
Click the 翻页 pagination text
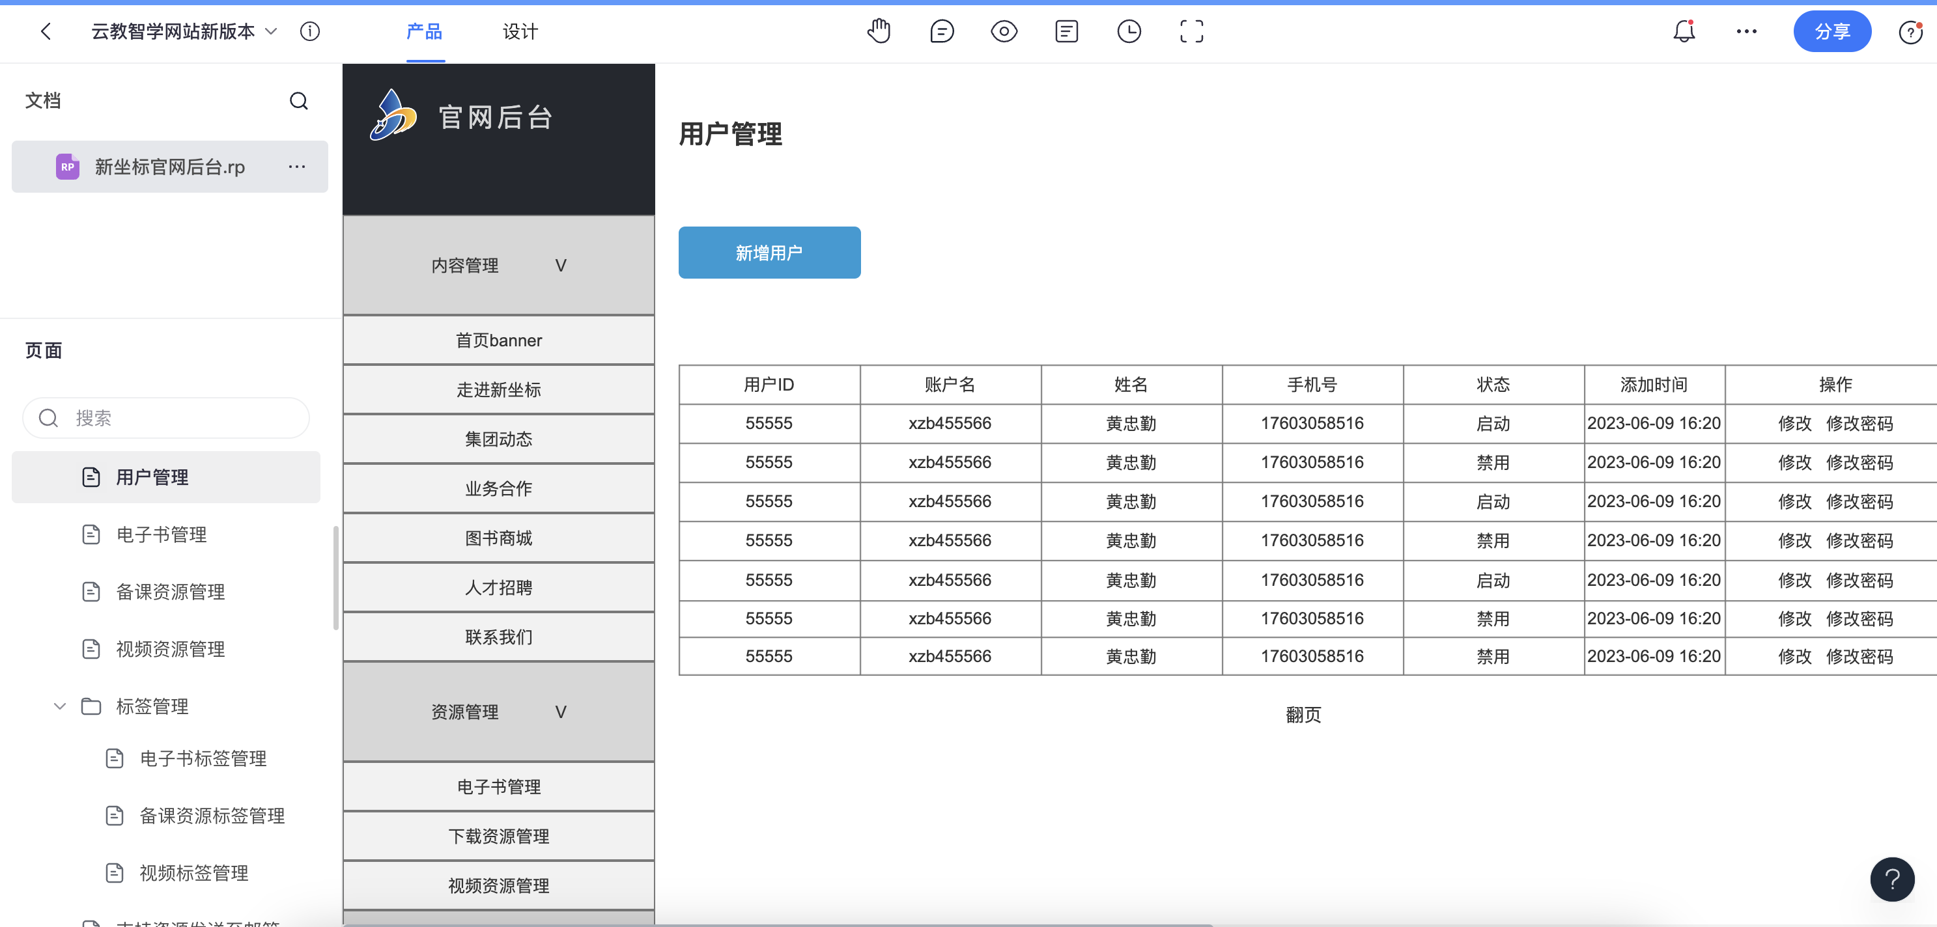pos(1303,714)
